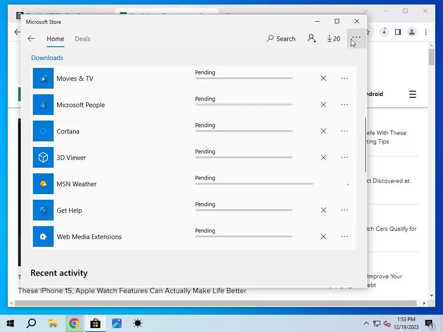The image size is (443, 332).
Task: Go back with Microsoft Store back arrow
Action: [x=31, y=38]
